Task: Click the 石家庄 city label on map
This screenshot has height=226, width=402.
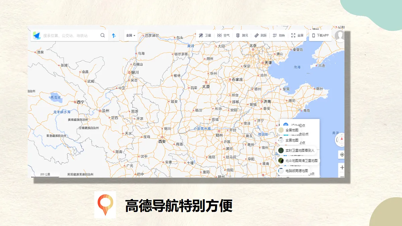Action: 238,80
